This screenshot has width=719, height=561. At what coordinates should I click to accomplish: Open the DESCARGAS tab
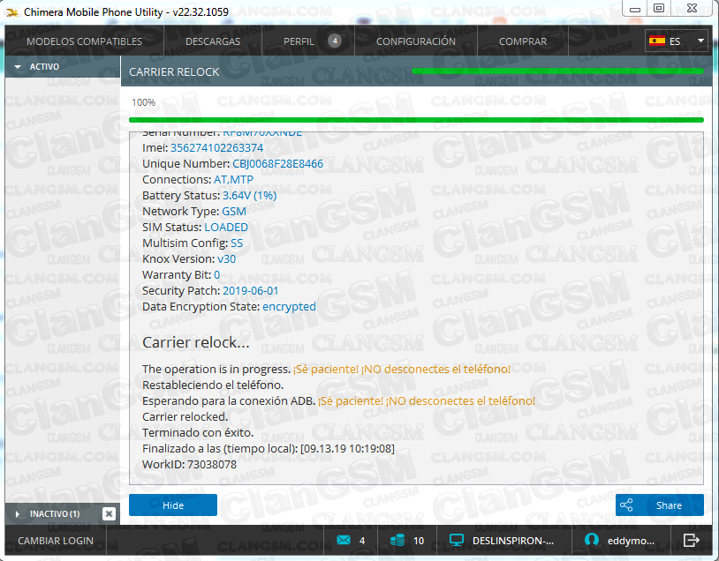[x=213, y=41]
